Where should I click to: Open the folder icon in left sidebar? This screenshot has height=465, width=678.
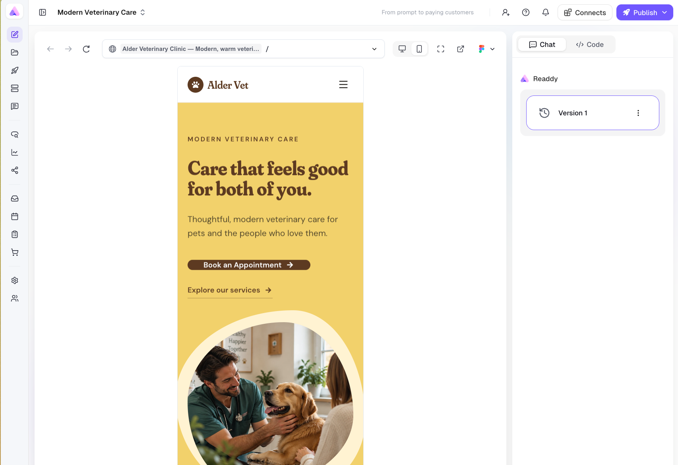tap(15, 53)
